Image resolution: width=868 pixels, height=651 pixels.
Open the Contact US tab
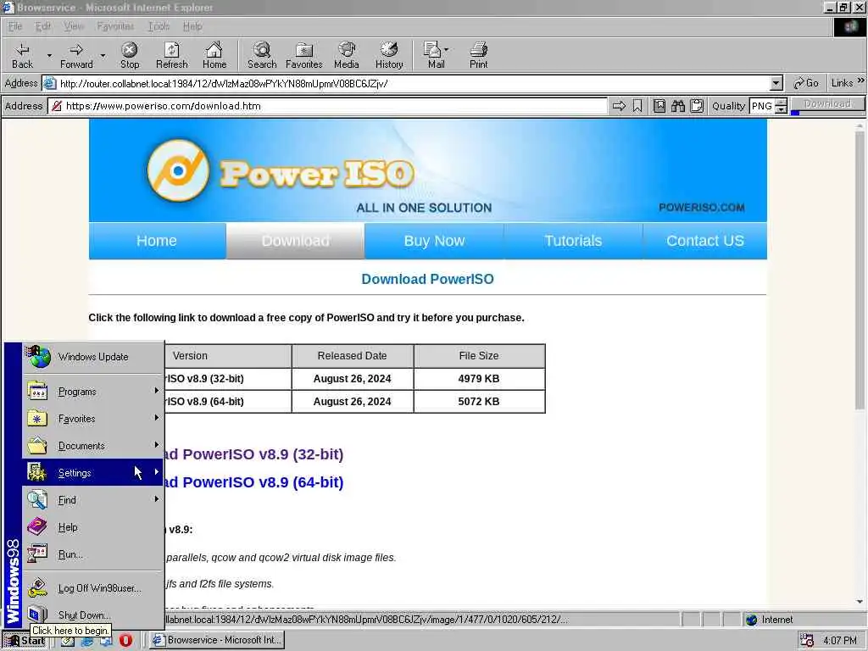(704, 241)
